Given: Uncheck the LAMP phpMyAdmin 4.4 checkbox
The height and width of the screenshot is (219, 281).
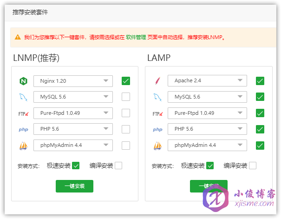Looking at the screenshot, I should pos(260,145).
